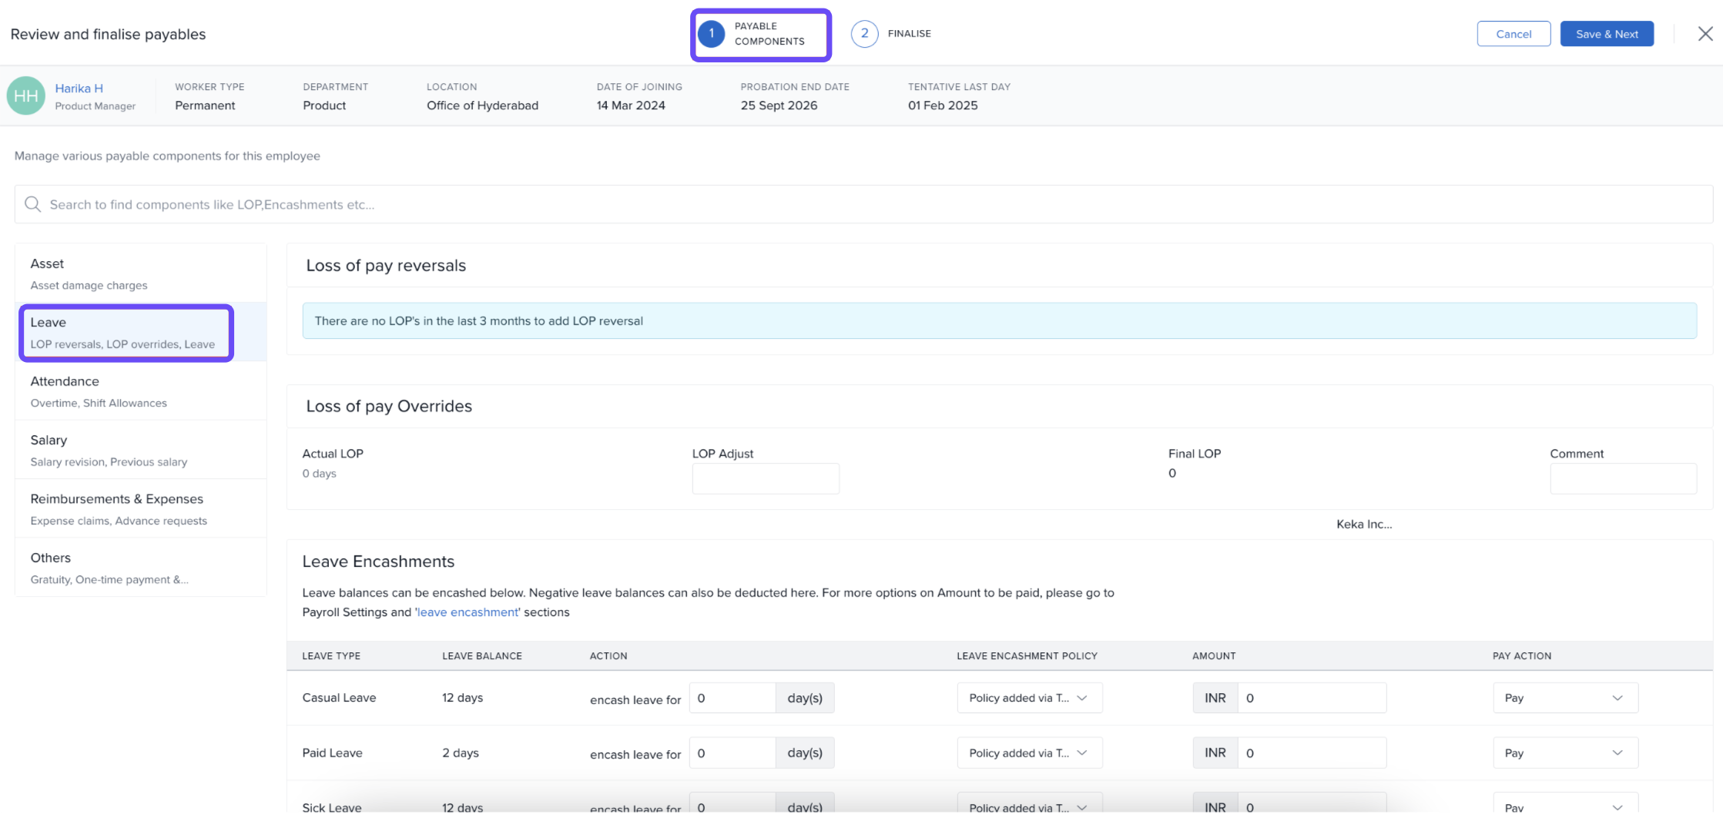This screenshot has width=1723, height=821.
Task: Focus the components search box
Action: (863, 204)
